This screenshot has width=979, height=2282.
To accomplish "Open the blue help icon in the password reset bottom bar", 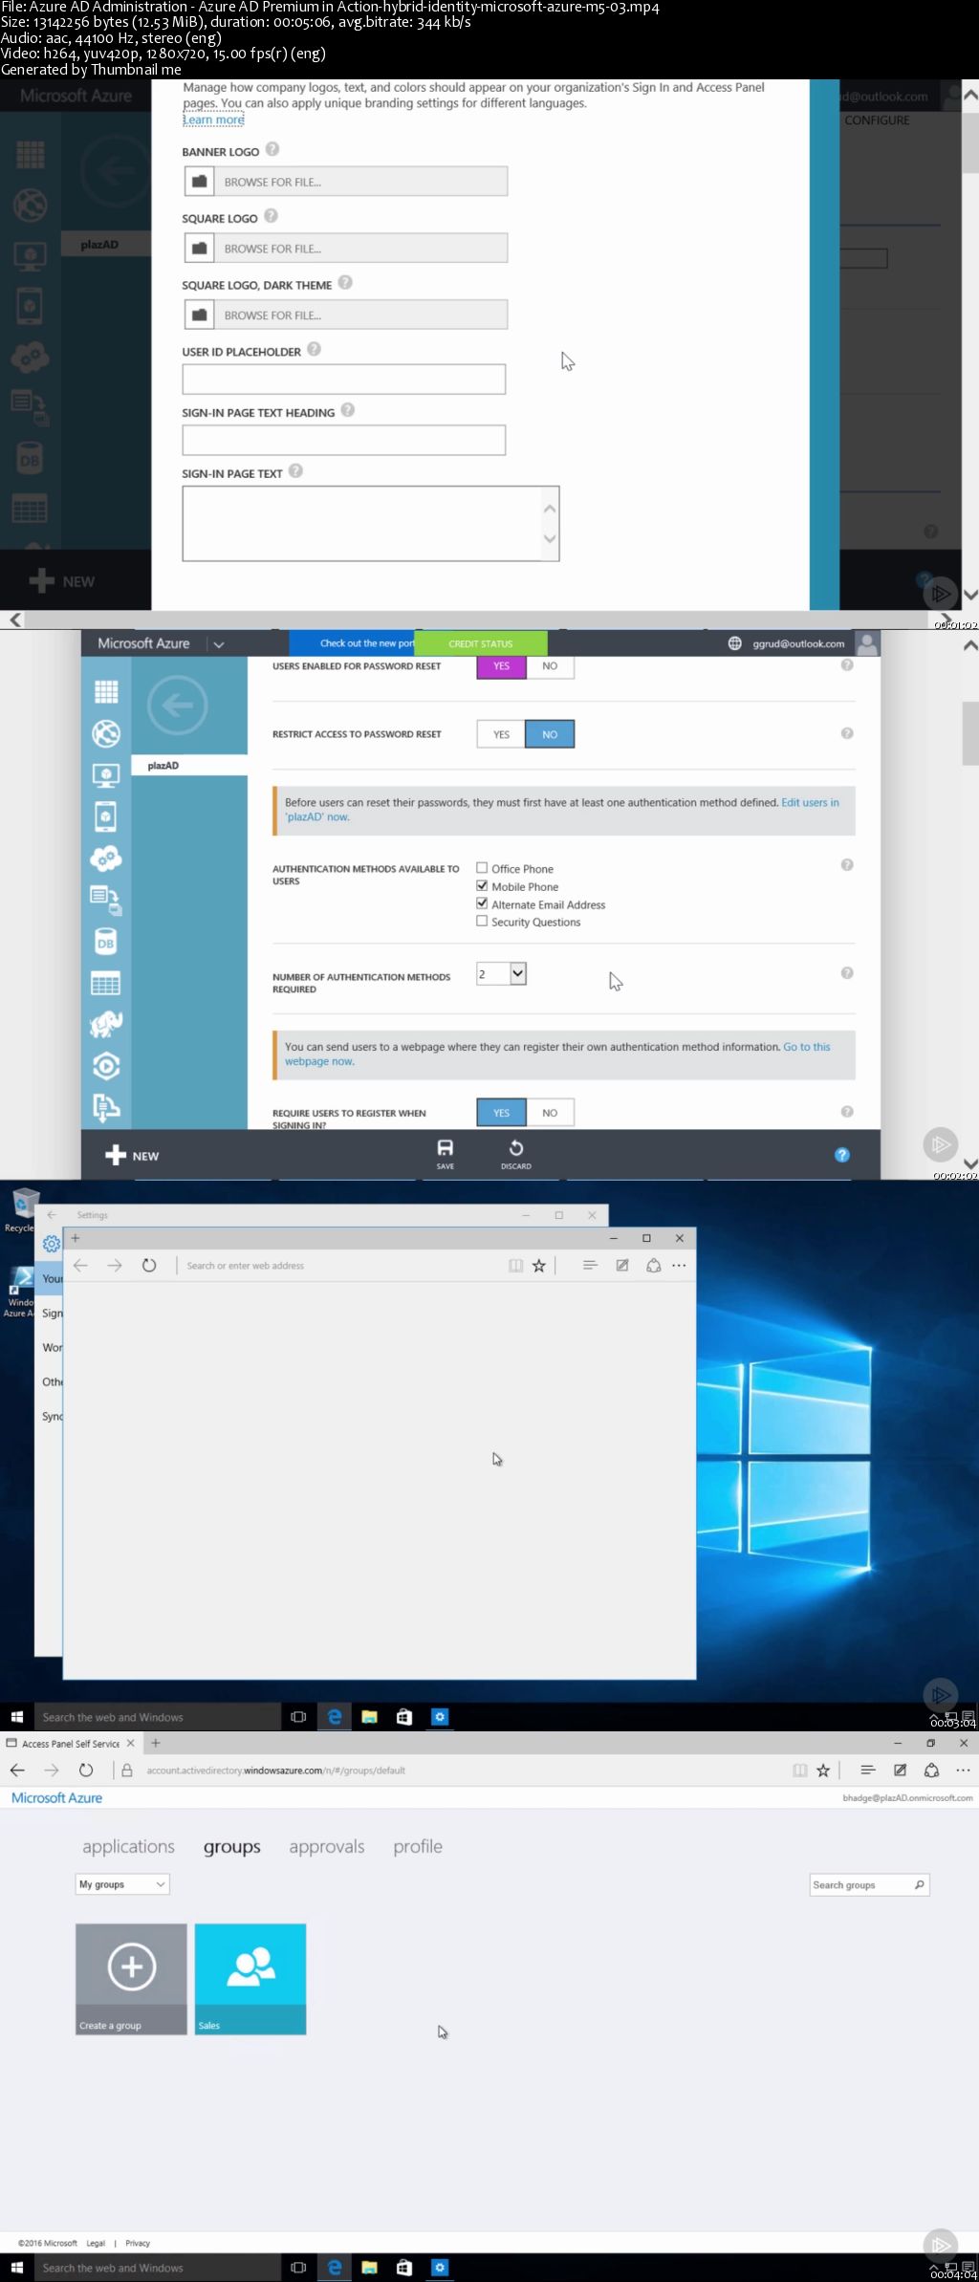I will click(842, 1155).
